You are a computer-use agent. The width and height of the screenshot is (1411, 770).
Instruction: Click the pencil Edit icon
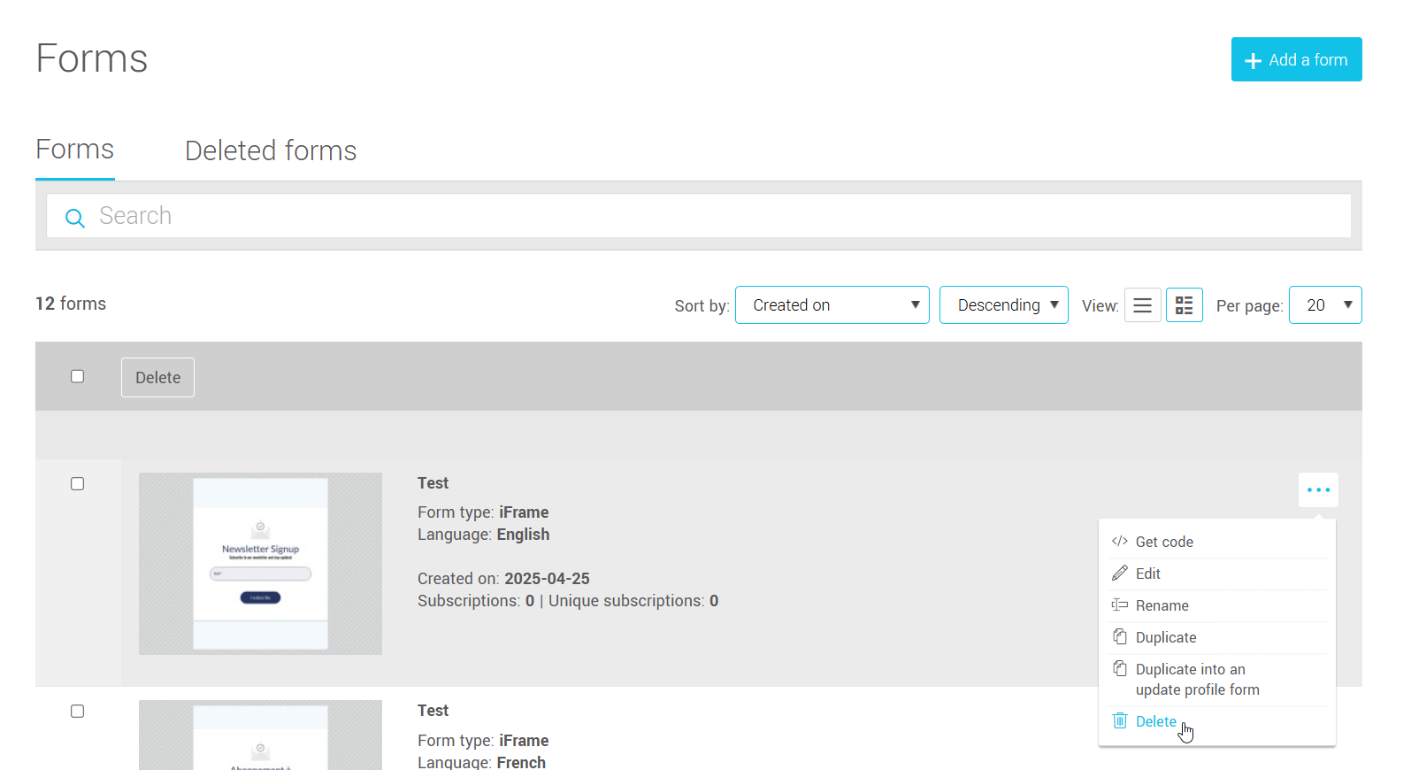point(1119,574)
